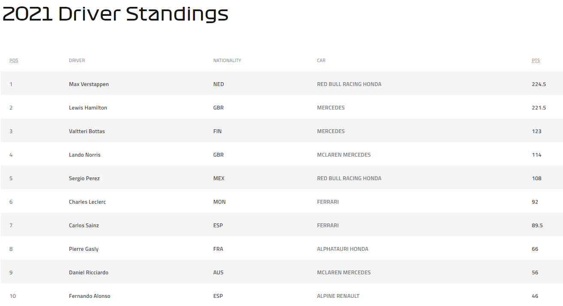This screenshot has width=563, height=306.
Task: Select Valtteri Bottas driver name
Action: point(87,131)
